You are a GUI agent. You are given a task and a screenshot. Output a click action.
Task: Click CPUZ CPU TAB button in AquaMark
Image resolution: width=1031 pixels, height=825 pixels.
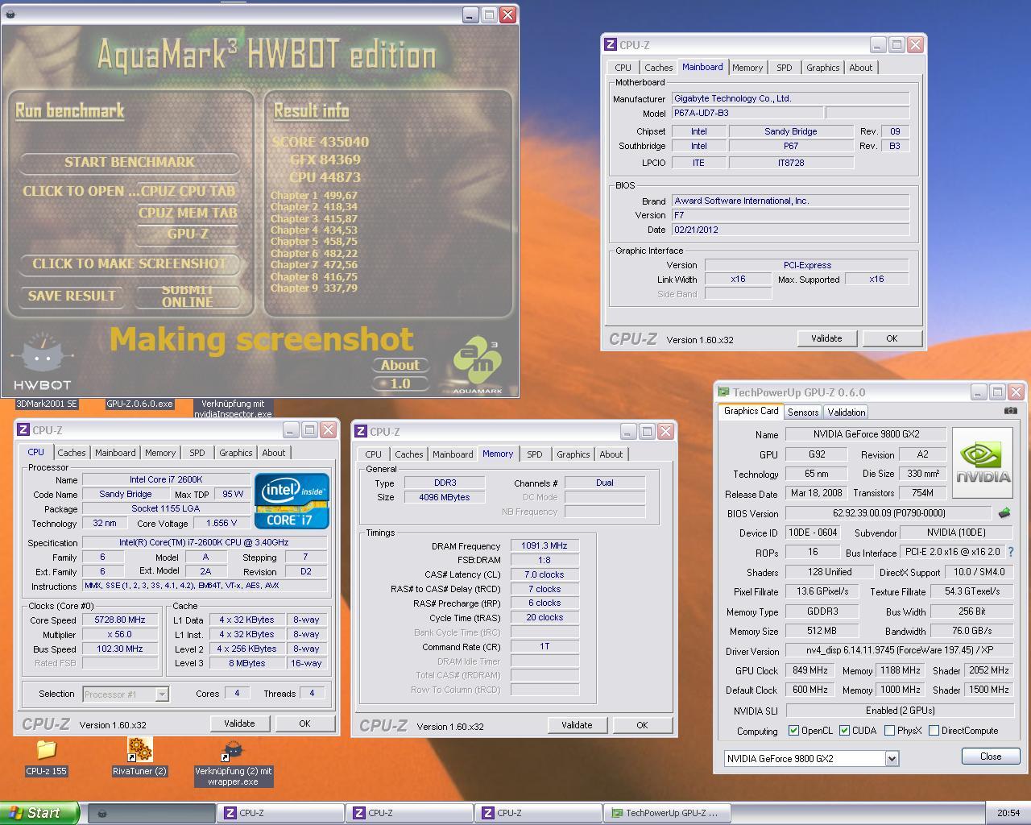188,191
